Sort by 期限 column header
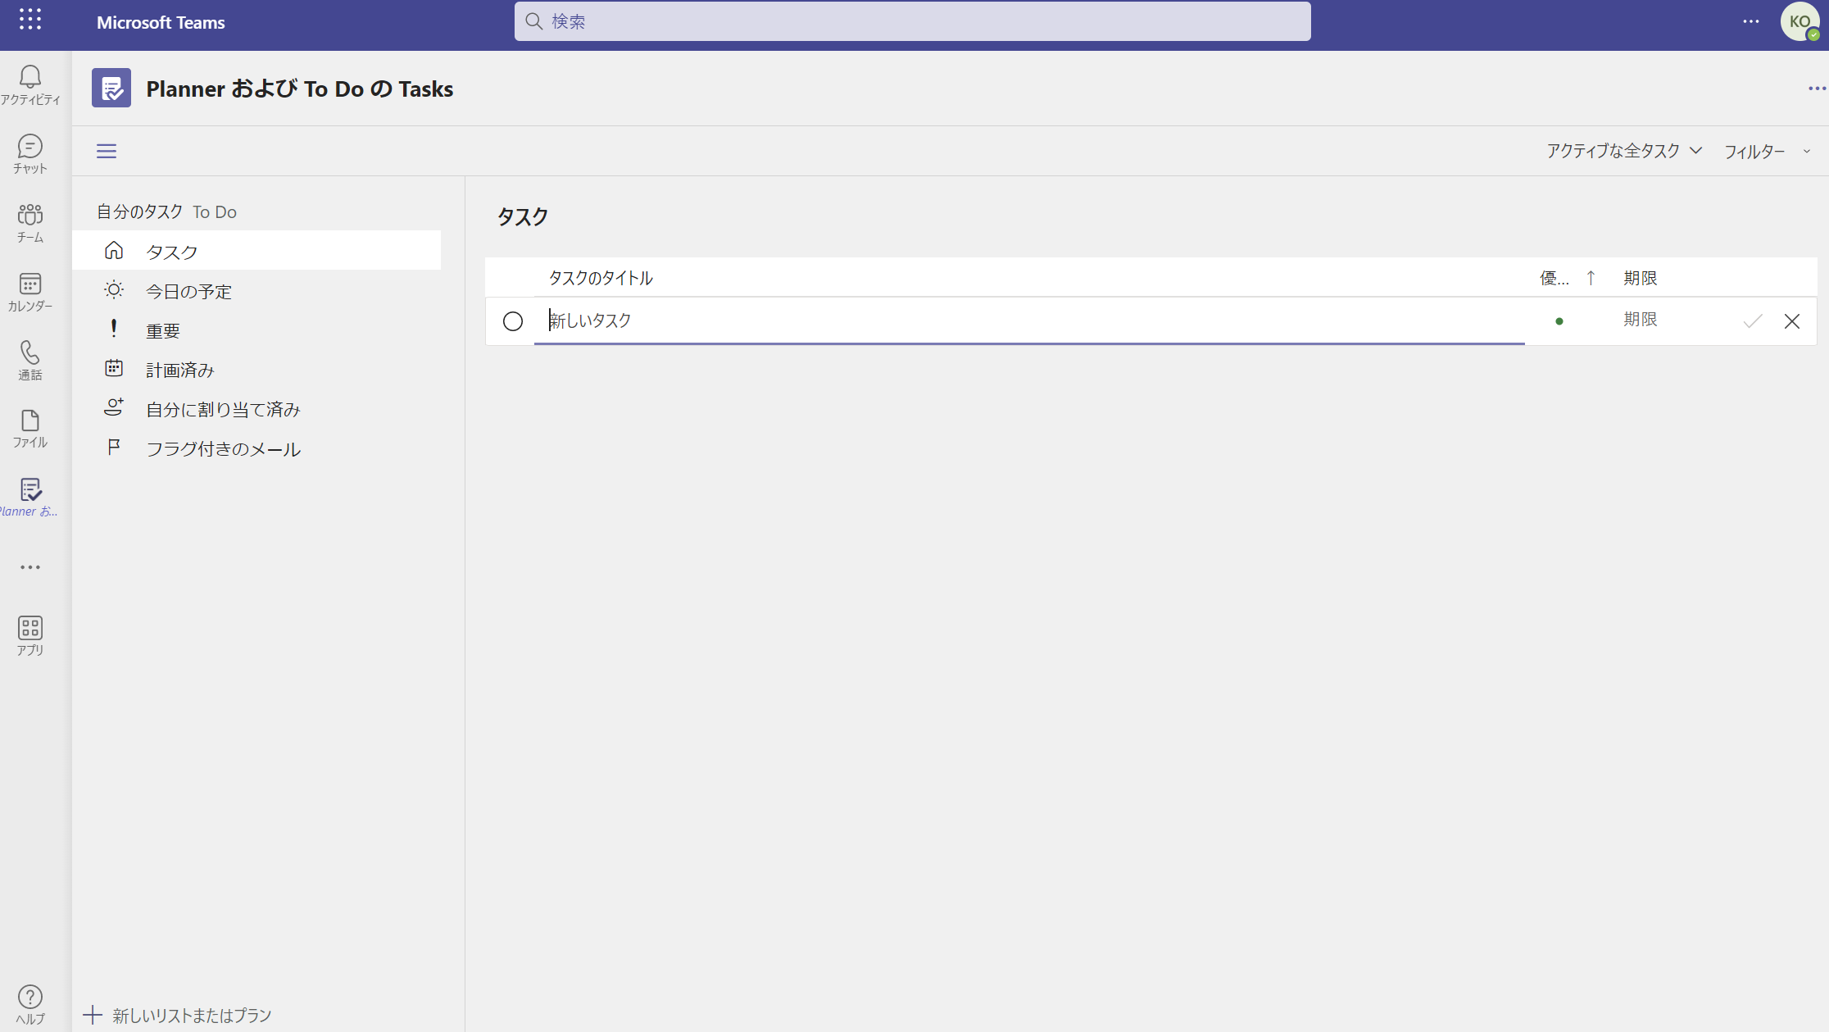The height and width of the screenshot is (1032, 1829). pyautogui.click(x=1641, y=278)
